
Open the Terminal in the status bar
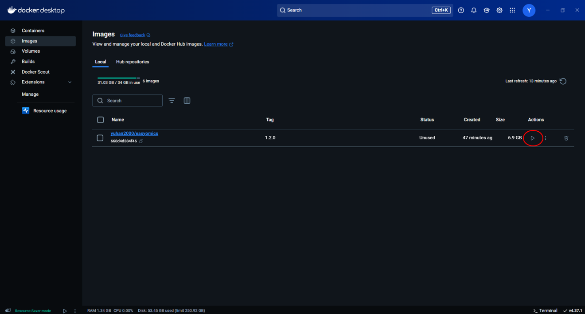tap(545, 310)
